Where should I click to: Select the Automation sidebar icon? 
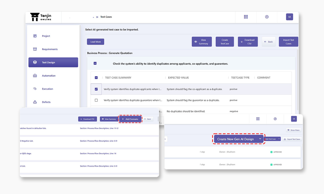point(35,76)
